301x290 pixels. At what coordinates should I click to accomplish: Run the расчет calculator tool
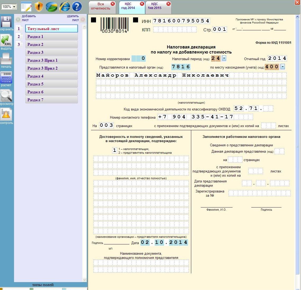pyautogui.click(x=6, y=77)
